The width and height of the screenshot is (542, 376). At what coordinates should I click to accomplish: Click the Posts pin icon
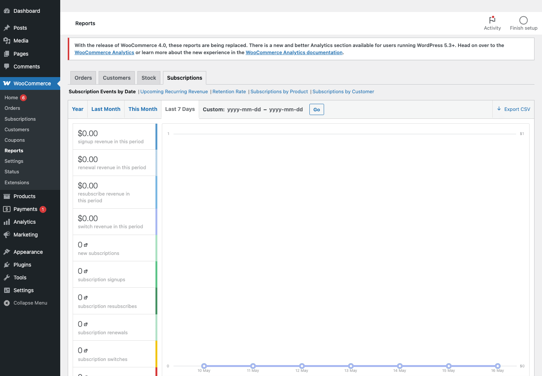7,28
